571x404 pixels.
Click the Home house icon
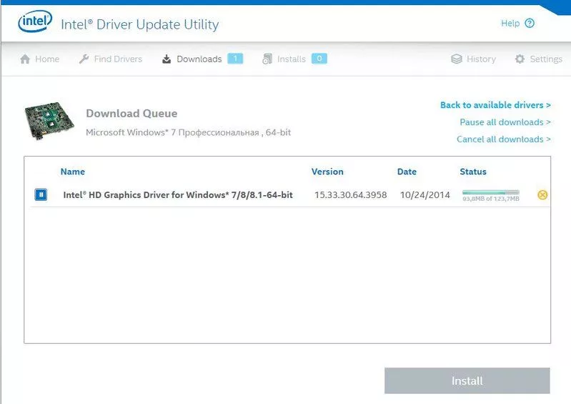(25, 59)
